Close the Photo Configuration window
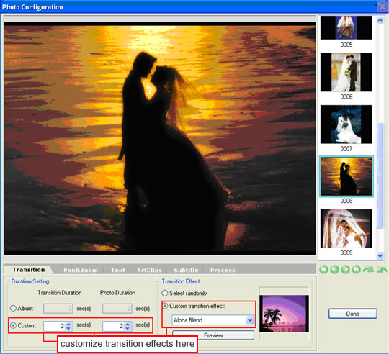This screenshot has height=354, width=389. (x=382, y=6)
